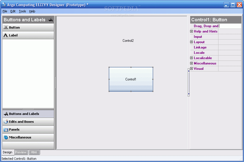The image size is (244, 162).
Task: Click the letter A icon of the Label tool
Action: [6, 35]
